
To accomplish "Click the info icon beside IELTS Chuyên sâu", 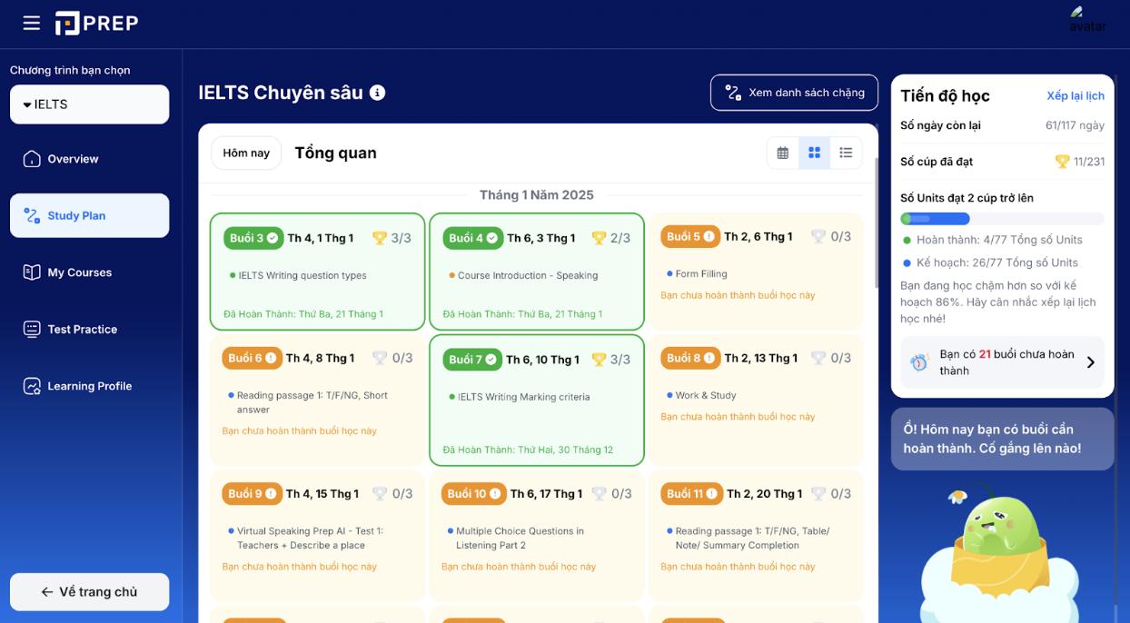I will coord(378,93).
